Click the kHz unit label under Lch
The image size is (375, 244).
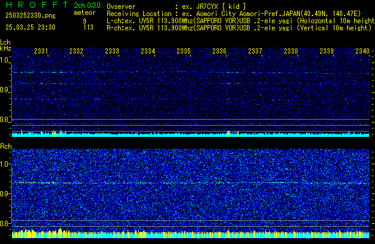(5, 48)
